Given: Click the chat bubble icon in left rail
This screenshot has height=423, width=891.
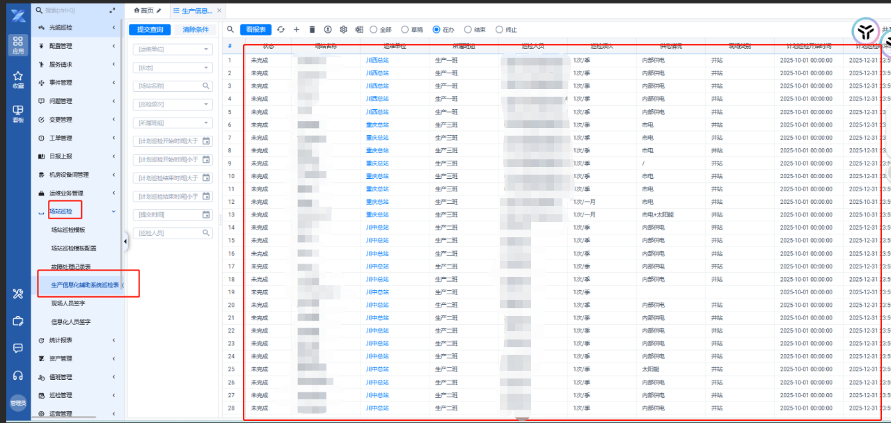Looking at the screenshot, I should pyautogui.click(x=18, y=348).
